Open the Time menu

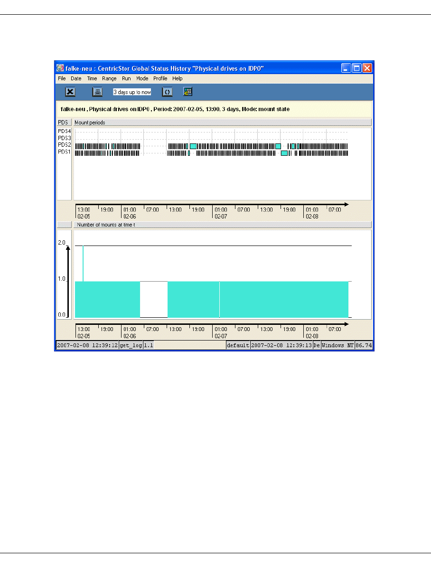pos(92,78)
